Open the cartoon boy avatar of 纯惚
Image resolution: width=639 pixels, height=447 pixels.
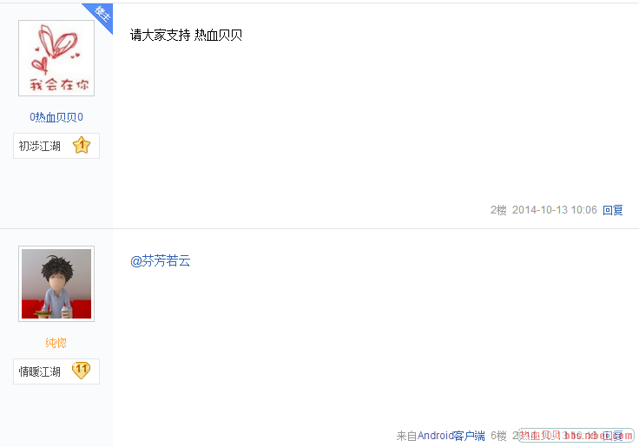coord(56,284)
